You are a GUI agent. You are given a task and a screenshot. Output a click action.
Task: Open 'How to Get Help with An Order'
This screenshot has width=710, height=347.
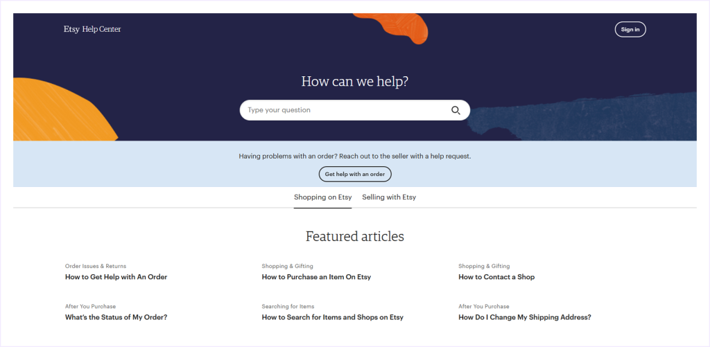coord(116,277)
